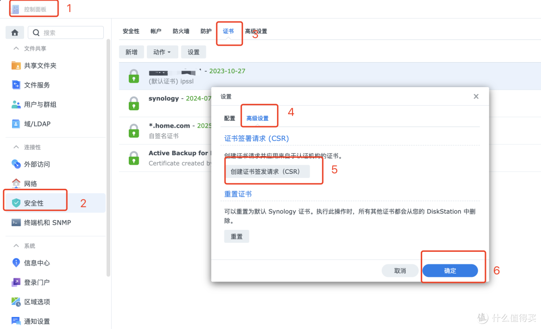This screenshot has width=541, height=329.
Task: Select the *.home.com certificate name
Action: coord(169,126)
